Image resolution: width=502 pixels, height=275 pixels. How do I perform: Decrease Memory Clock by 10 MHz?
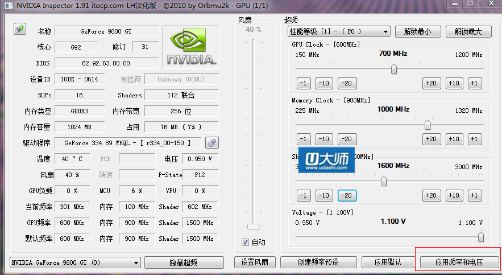(x=324, y=139)
